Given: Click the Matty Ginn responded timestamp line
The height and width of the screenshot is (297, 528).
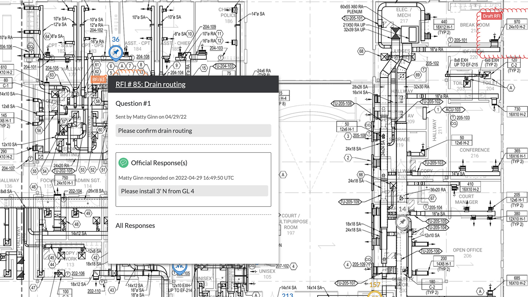Looking at the screenshot, I should click(x=176, y=178).
